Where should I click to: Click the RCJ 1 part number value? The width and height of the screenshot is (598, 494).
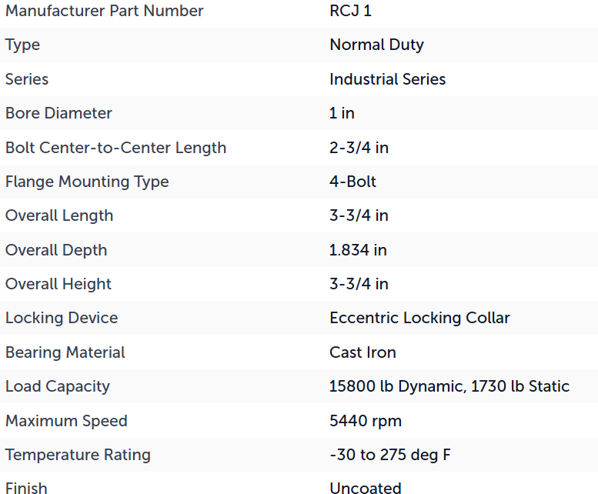click(x=350, y=11)
